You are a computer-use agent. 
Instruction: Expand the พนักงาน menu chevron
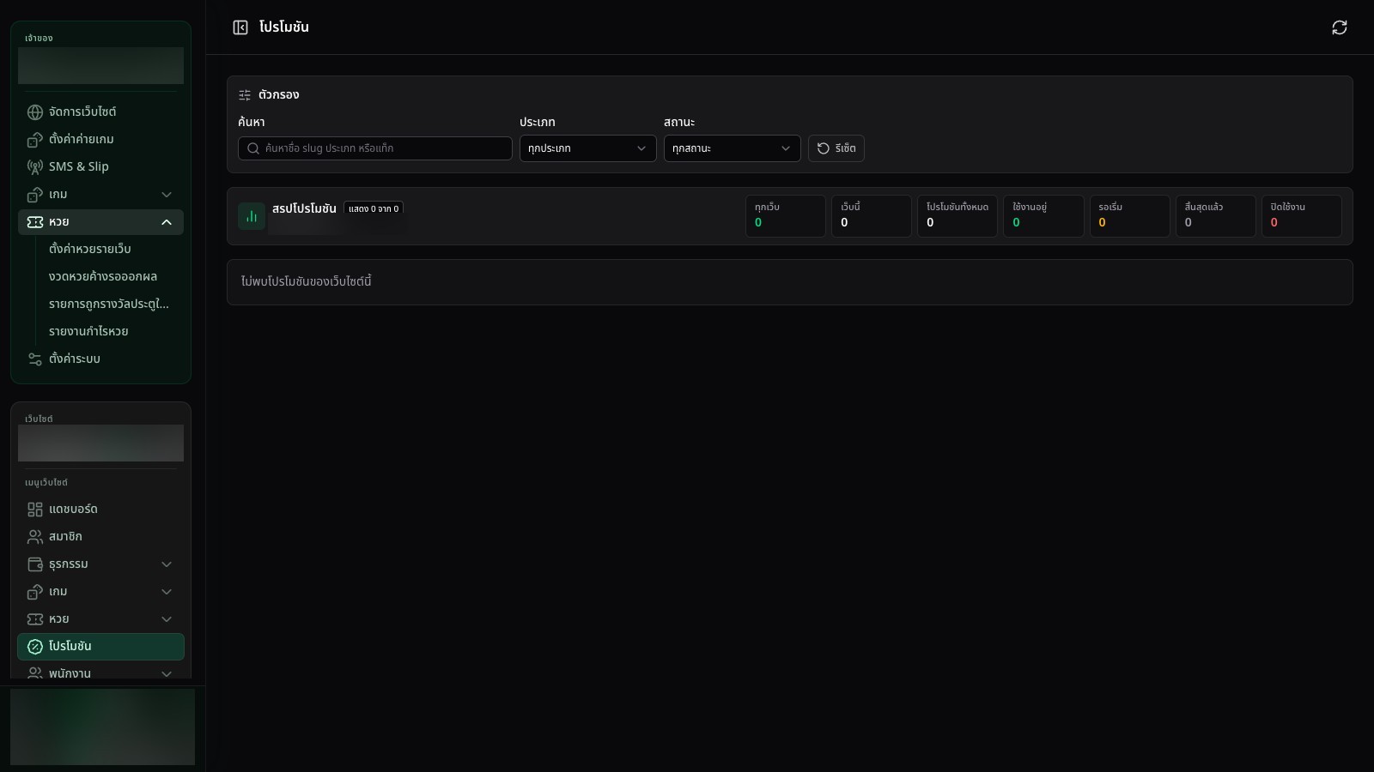point(167,673)
